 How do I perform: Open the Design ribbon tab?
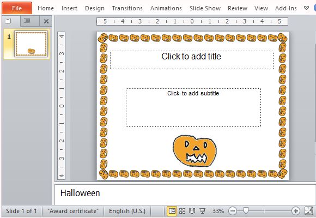click(x=95, y=8)
